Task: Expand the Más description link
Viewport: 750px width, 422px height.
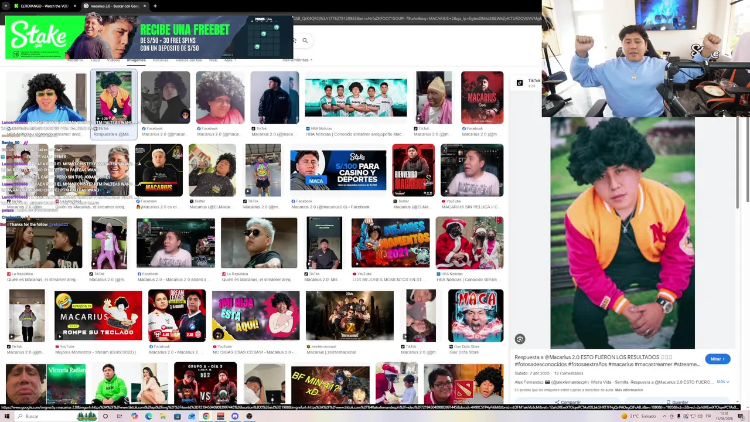Action: point(722,382)
